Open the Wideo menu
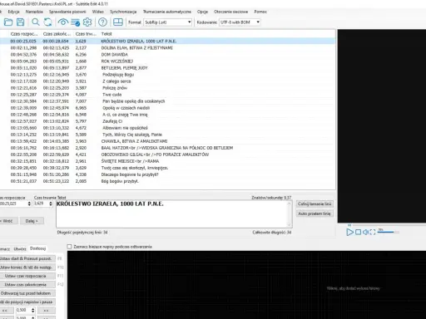Screen dimensions: 426x319 click(98, 12)
